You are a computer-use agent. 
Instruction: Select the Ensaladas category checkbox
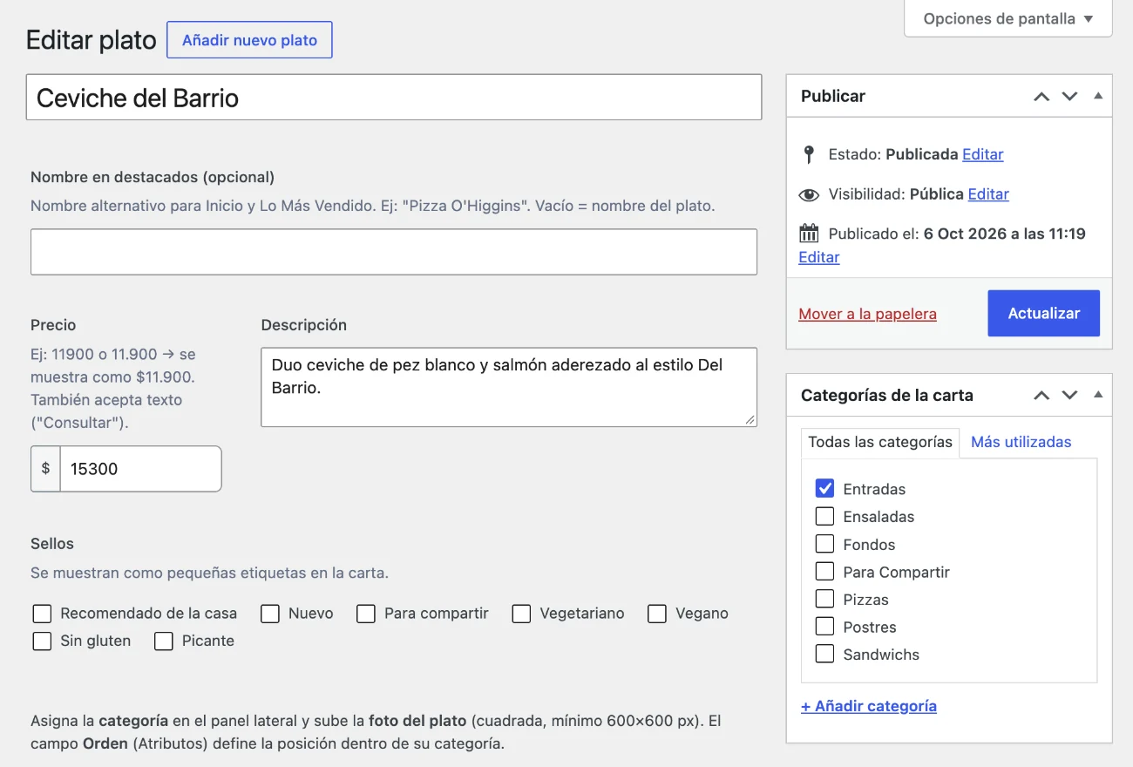(x=824, y=516)
